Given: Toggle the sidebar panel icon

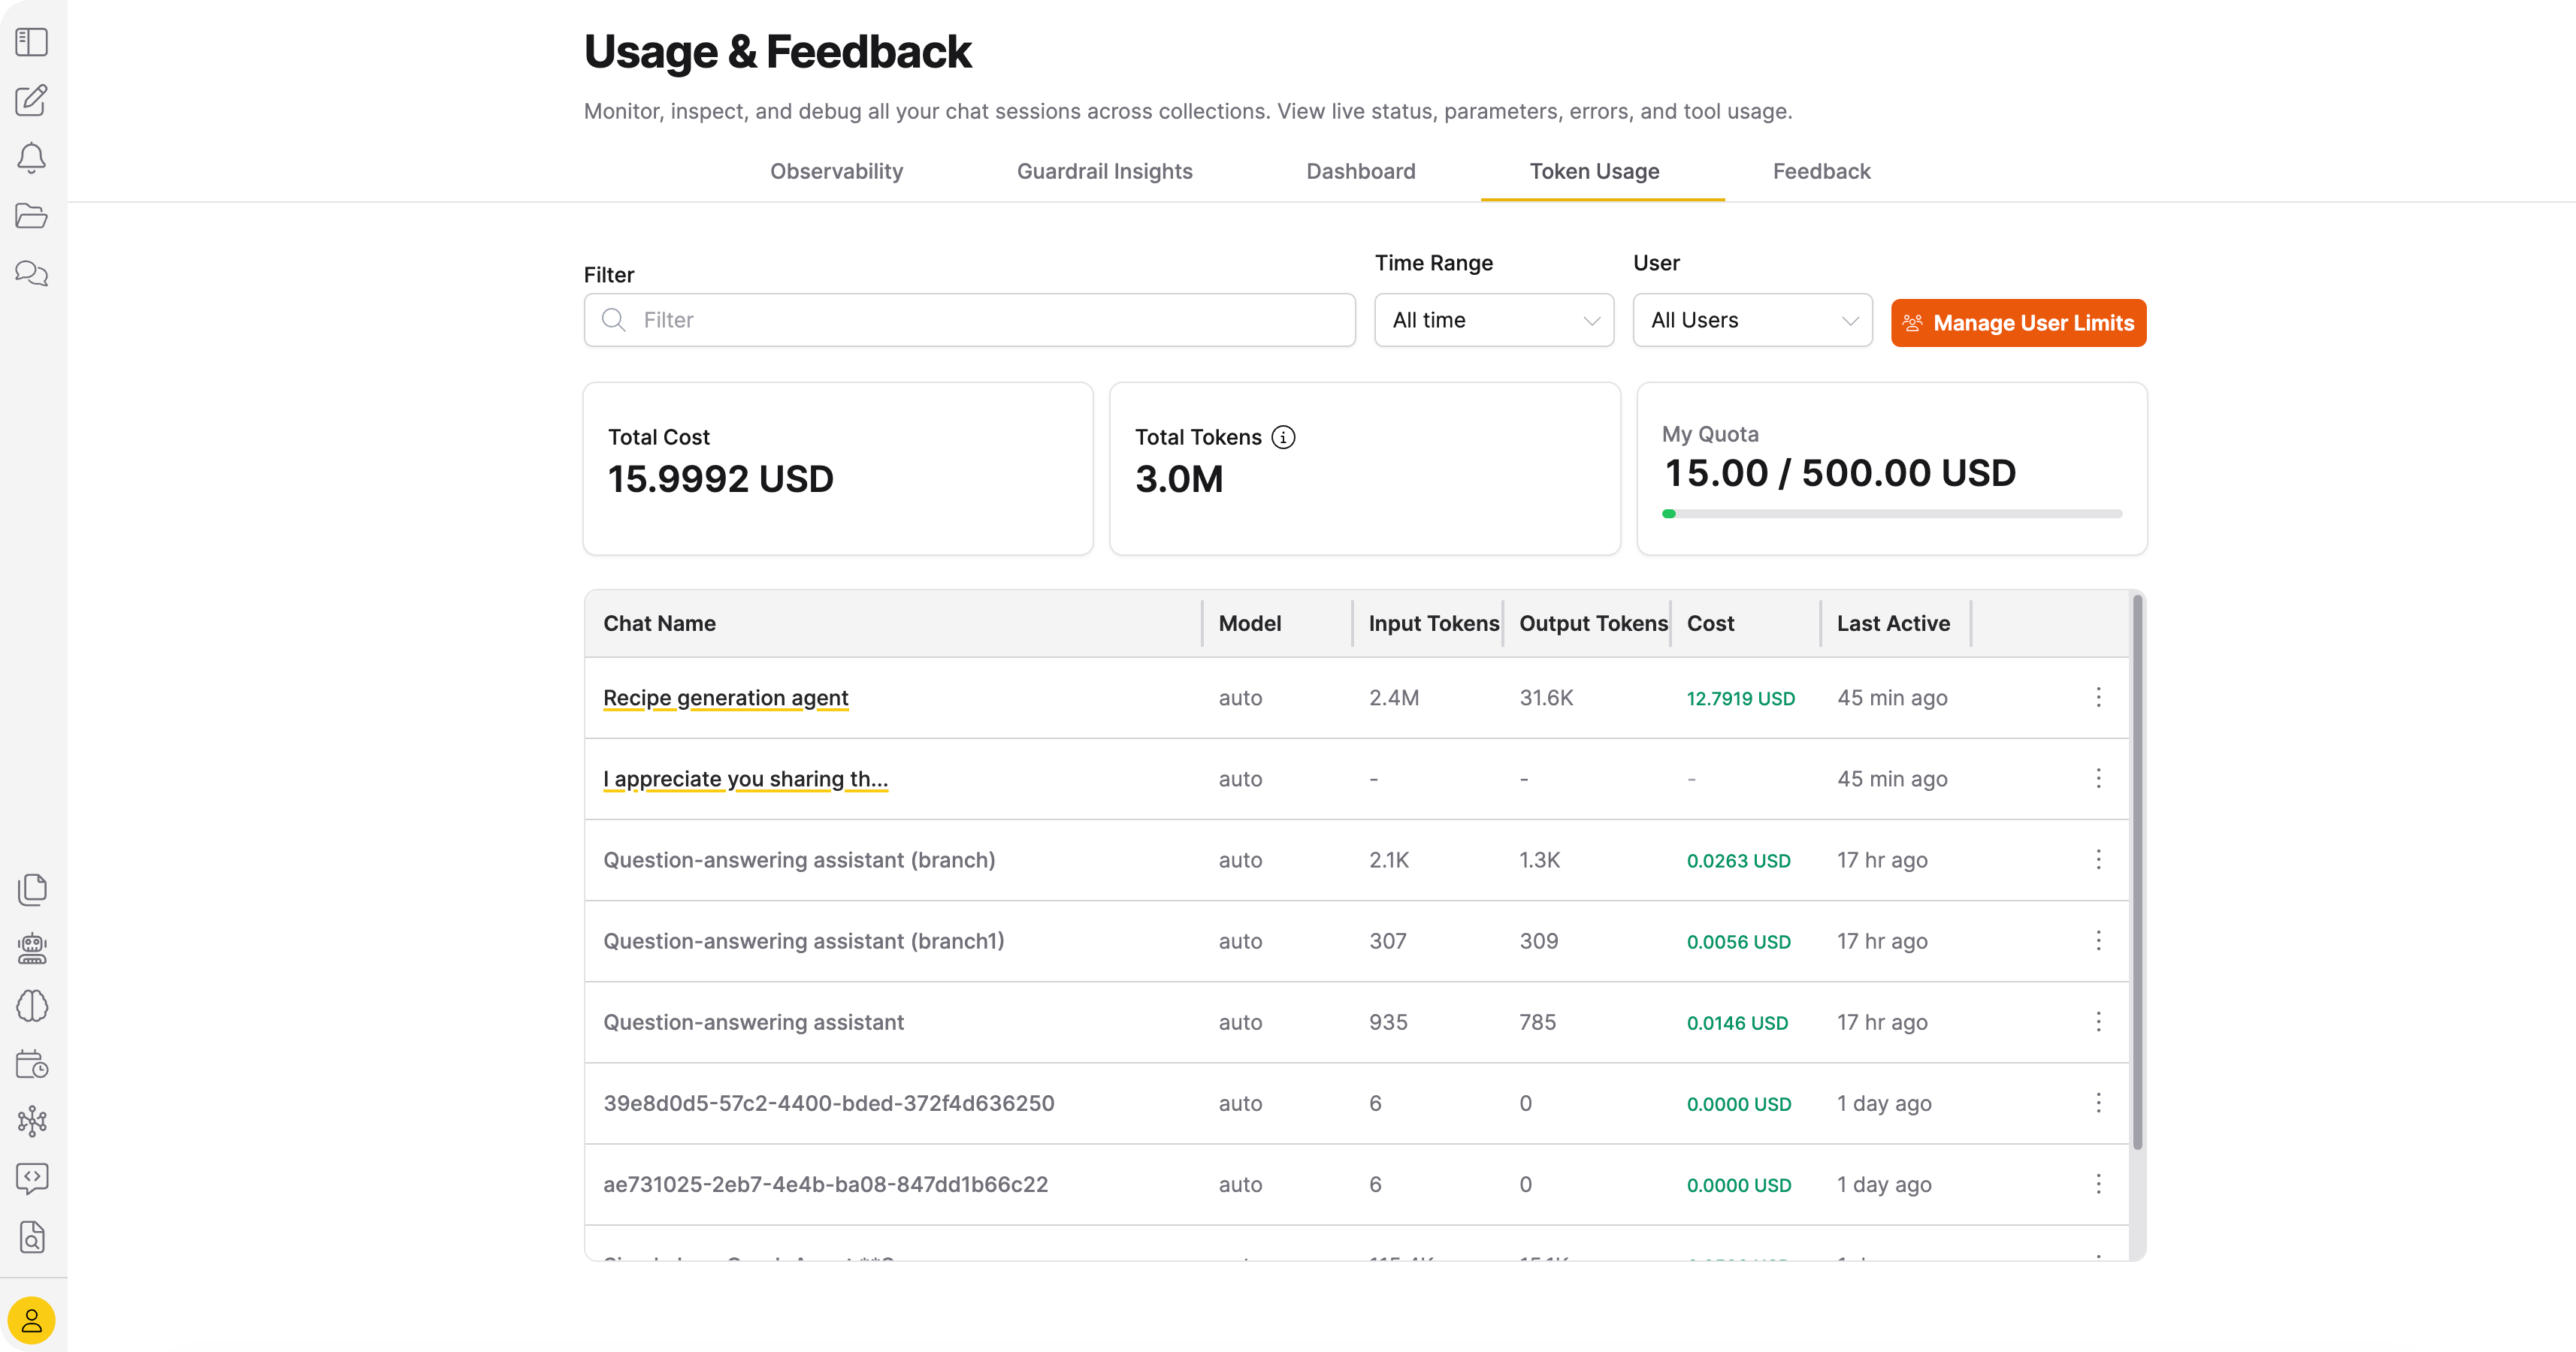Looking at the screenshot, I should (32, 42).
